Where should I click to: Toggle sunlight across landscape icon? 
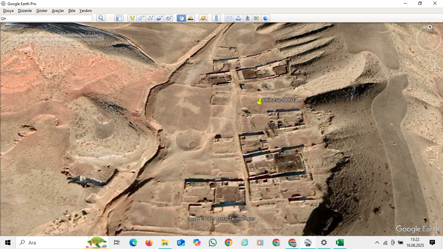tap(190, 18)
